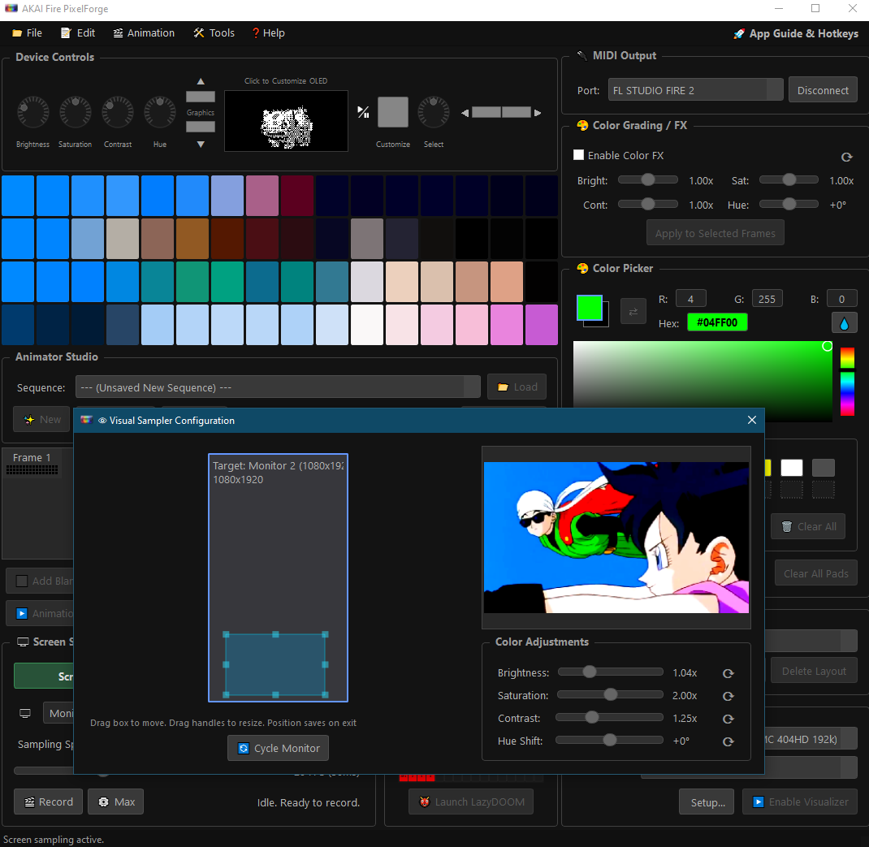Enable Color FX checkbox
Image resolution: width=869 pixels, height=847 pixels.
(578, 155)
